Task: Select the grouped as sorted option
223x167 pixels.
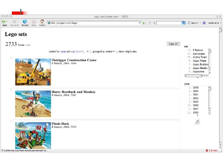Action: coord(90,52)
